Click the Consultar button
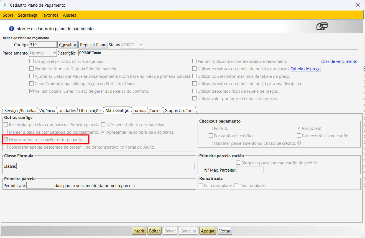This screenshot has width=365, height=238. 68,45
